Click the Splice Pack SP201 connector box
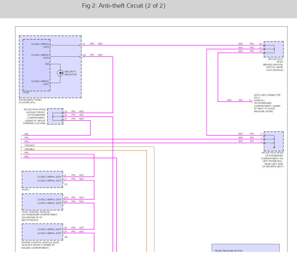 pyautogui.click(x=274, y=49)
